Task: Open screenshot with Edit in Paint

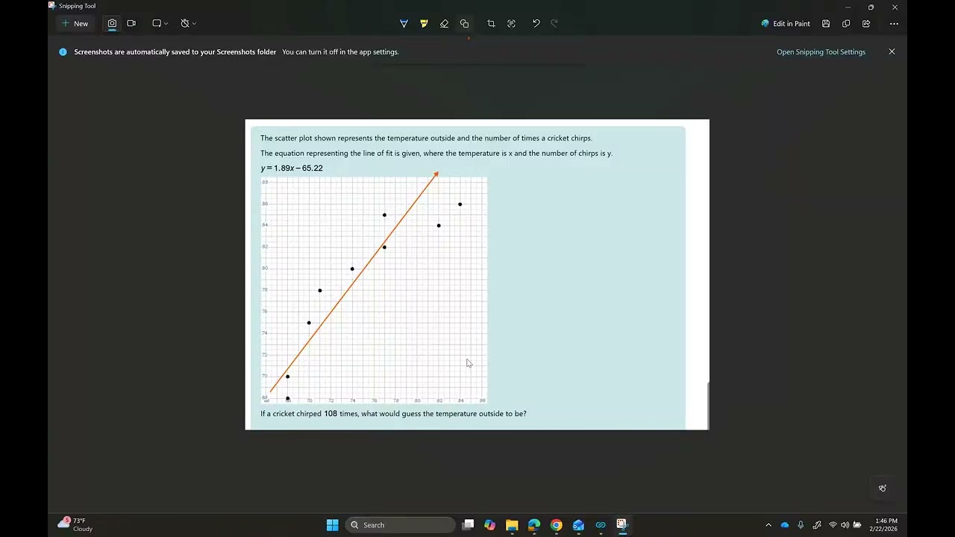Action: 786,24
